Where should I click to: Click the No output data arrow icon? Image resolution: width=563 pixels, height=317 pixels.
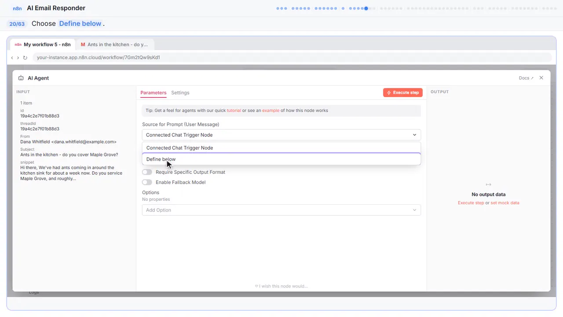point(488,184)
